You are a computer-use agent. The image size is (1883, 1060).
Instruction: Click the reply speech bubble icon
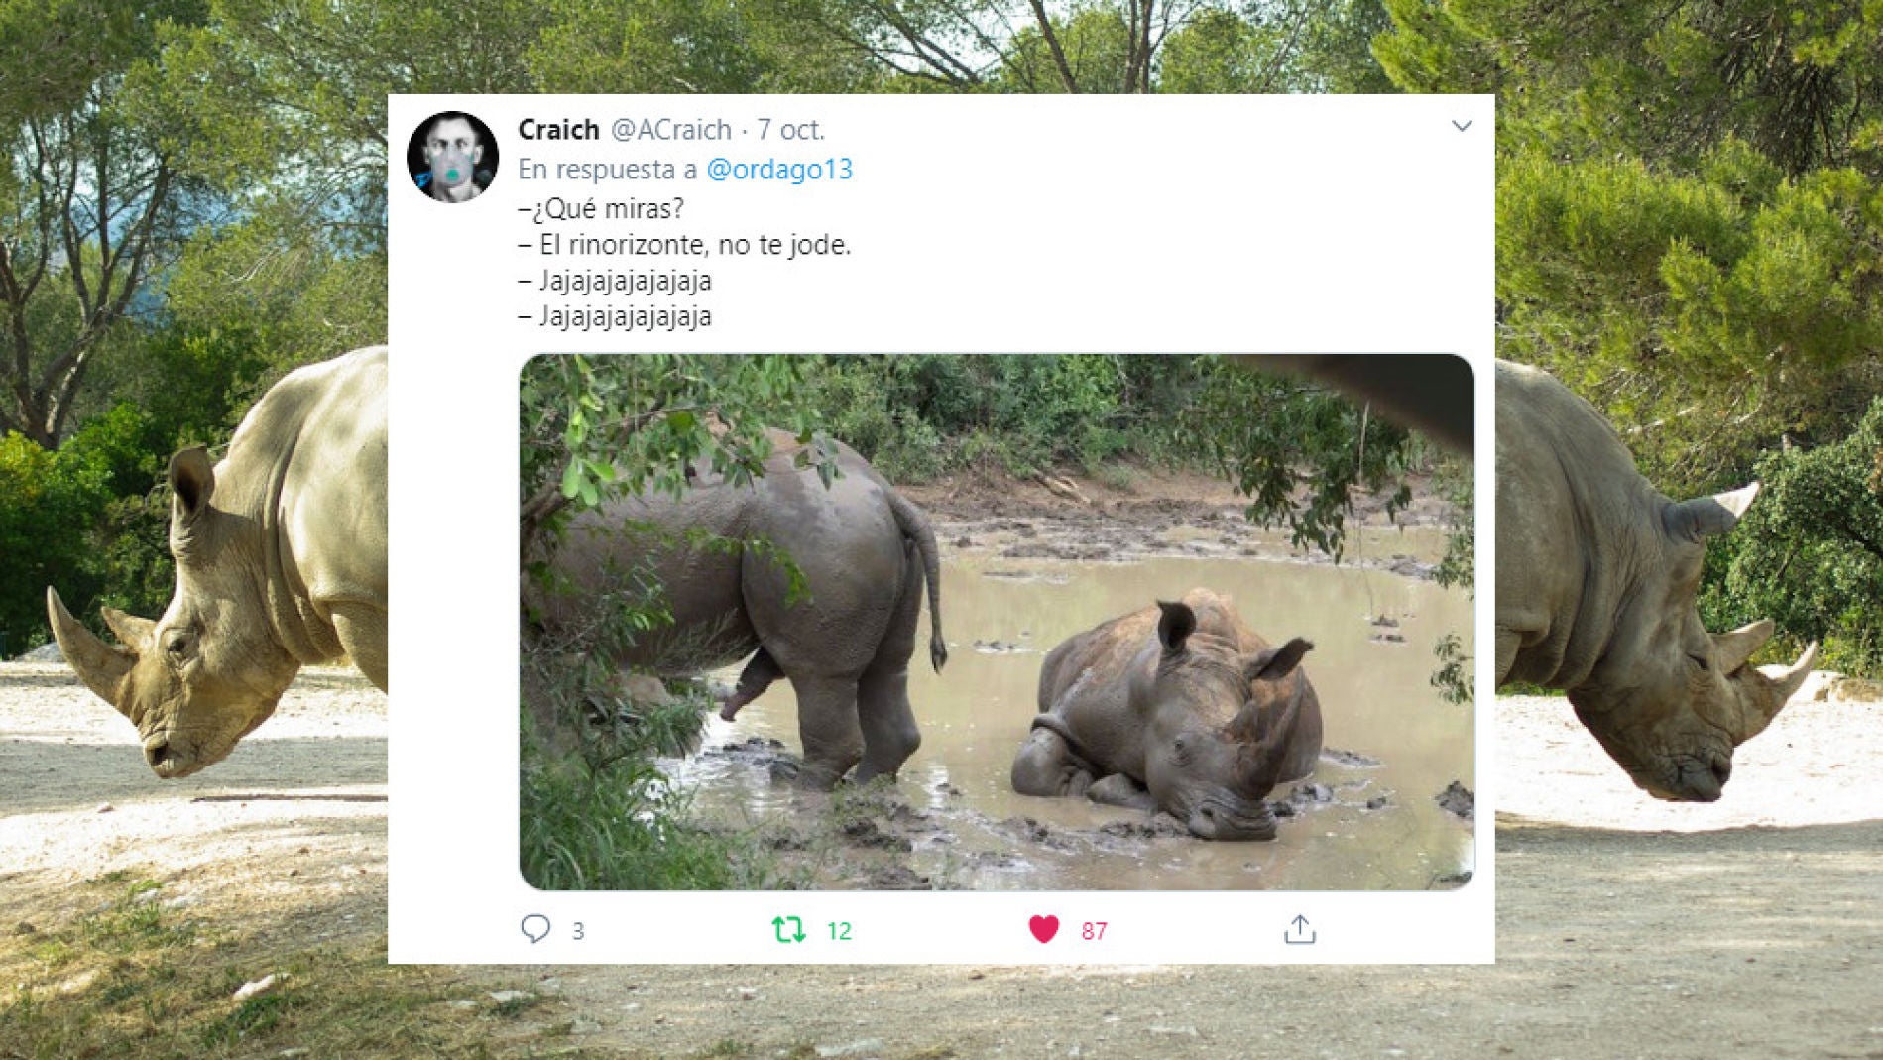coord(535,929)
